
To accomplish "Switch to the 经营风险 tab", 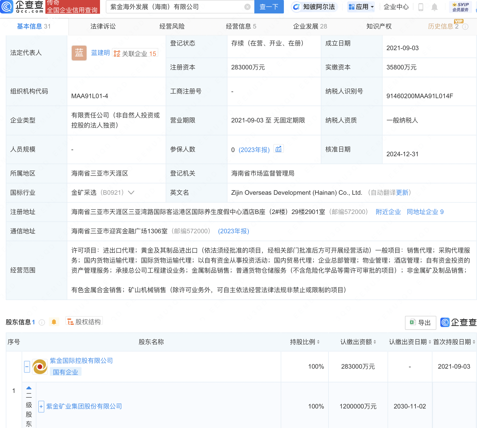I will click(172, 26).
